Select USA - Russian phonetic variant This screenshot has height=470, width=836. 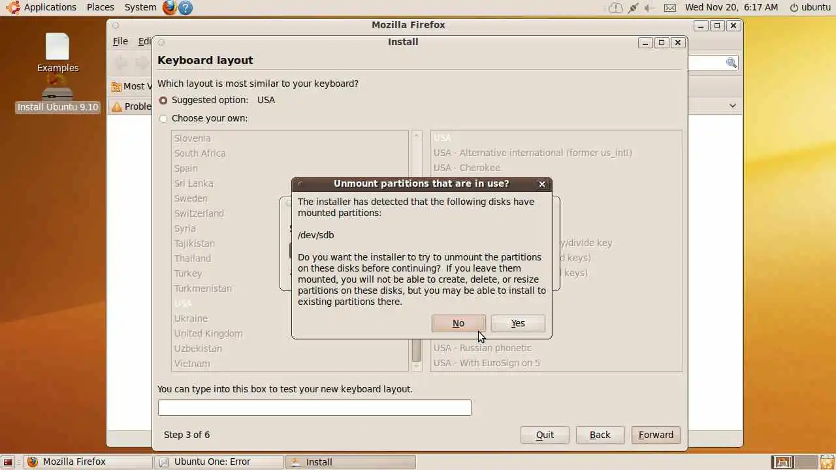pyautogui.click(x=556, y=348)
